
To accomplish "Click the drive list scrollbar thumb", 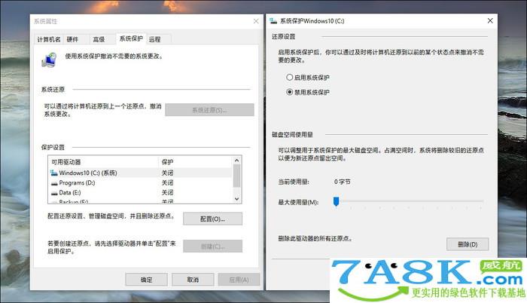I will (x=236, y=176).
